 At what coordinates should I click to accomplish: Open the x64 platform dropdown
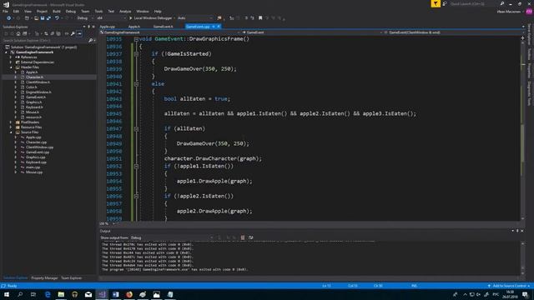[111, 18]
